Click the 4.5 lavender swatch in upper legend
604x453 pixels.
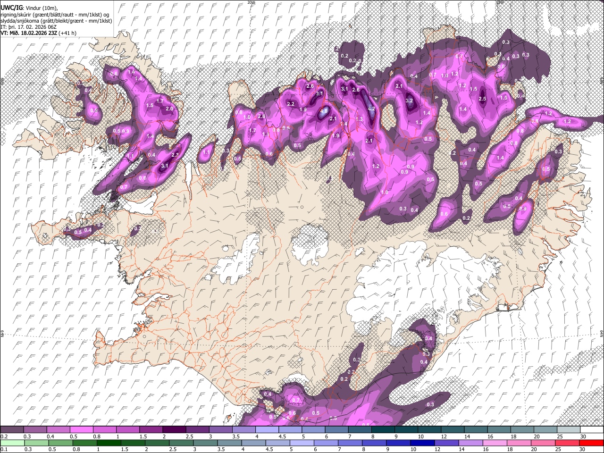(290, 430)
